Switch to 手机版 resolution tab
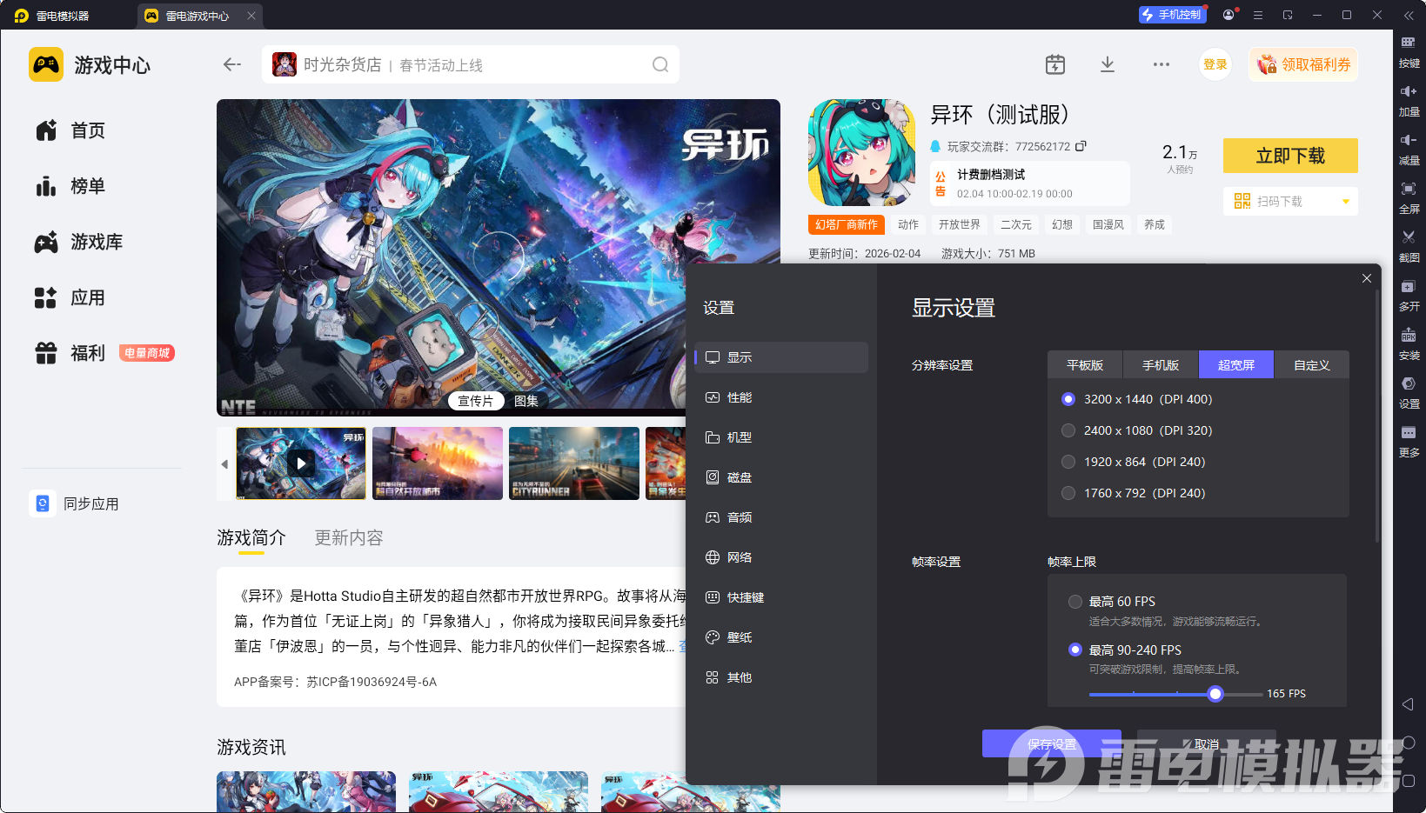 pos(1161,365)
